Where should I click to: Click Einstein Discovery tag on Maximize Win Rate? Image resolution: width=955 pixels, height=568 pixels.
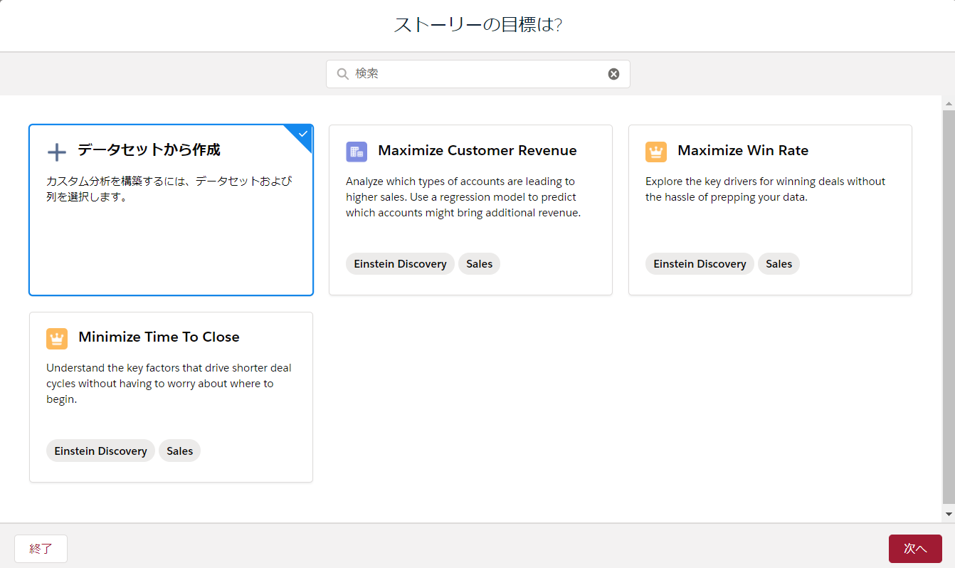pyautogui.click(x=700, y=264)
